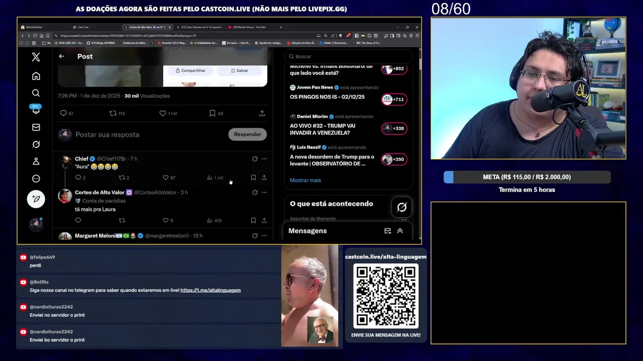View analytics of Chief's reply
The image size is (643, 361).
coord(215,177)
